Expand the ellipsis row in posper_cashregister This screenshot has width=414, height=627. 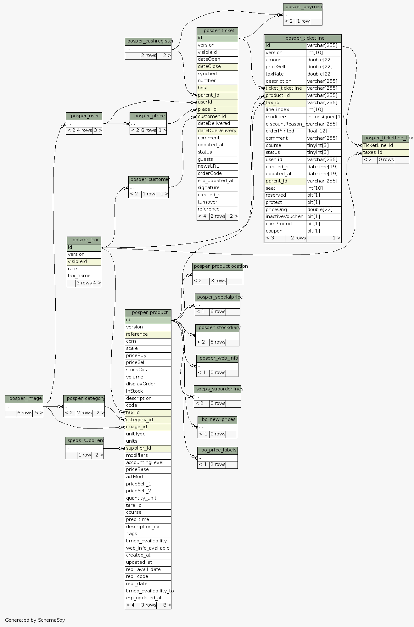148,49
